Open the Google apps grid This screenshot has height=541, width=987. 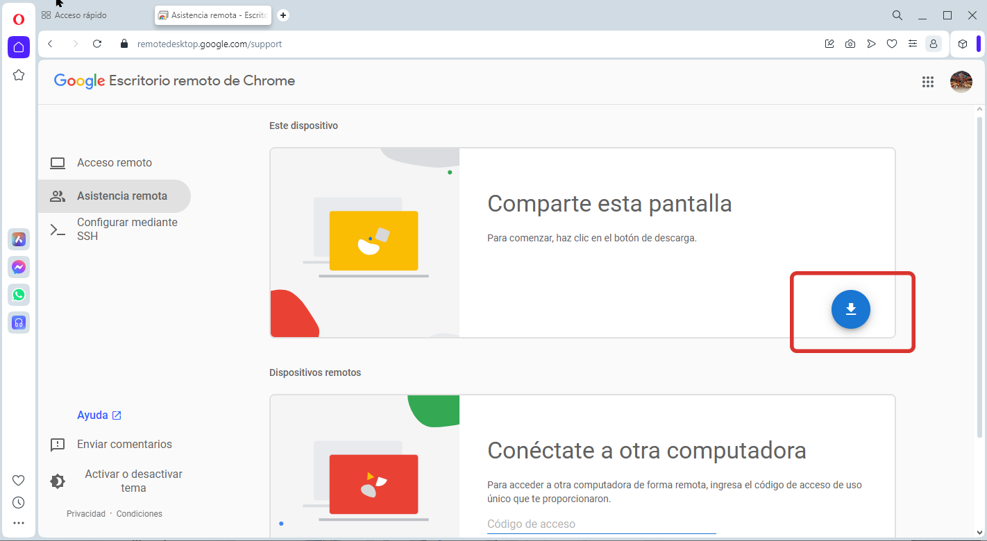[x=927, y=82]
